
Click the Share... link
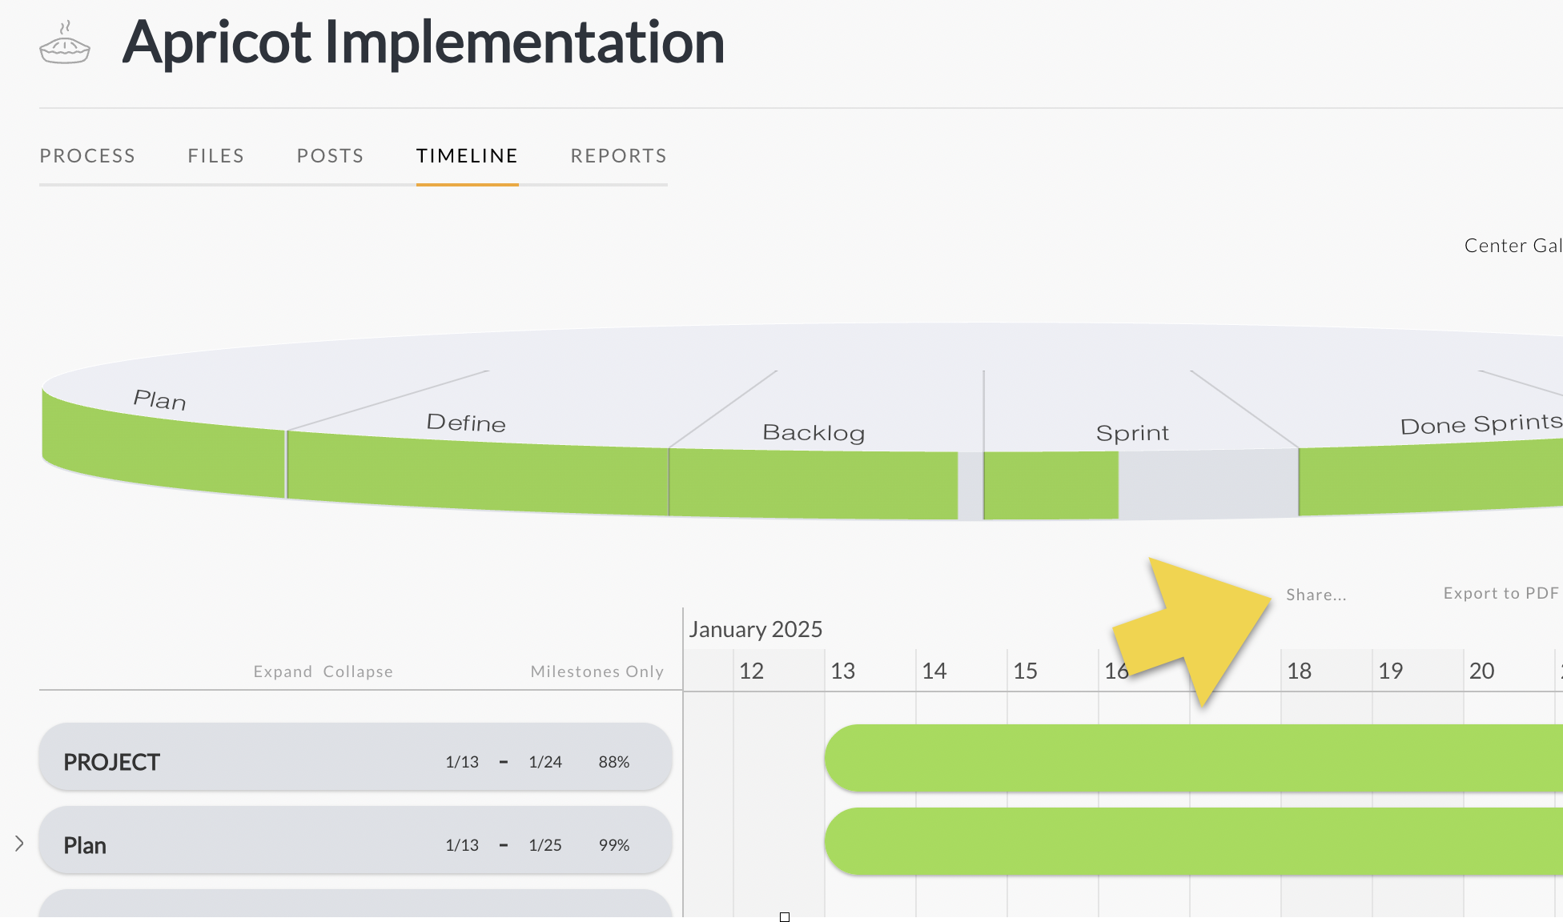(x=1316, y=595)
